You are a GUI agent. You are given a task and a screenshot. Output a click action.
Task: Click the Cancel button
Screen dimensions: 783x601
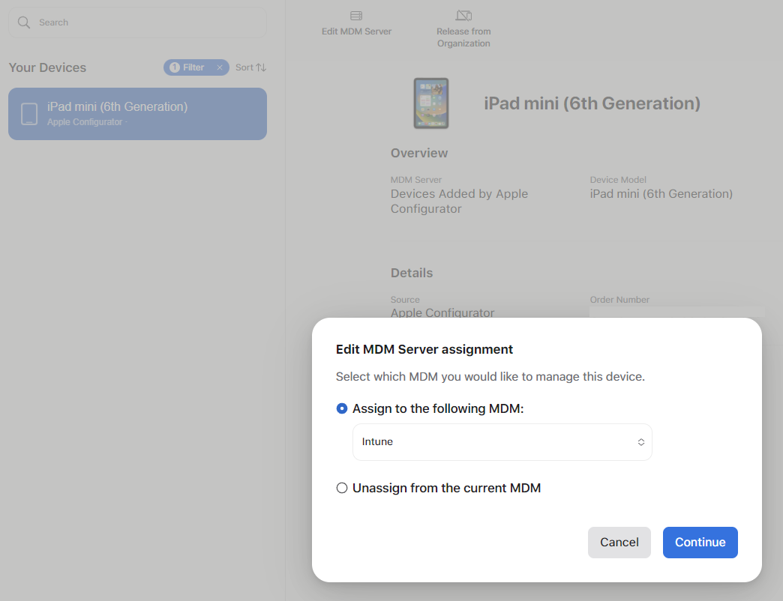click(619, 542)
